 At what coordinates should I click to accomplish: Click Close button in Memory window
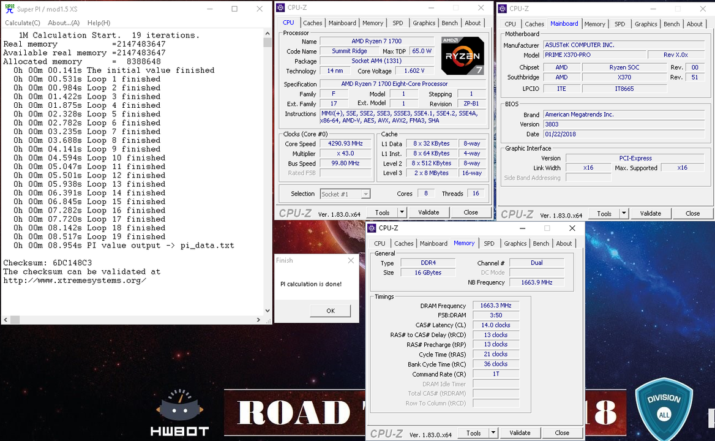pyautogui.click(x=562, y=433)
